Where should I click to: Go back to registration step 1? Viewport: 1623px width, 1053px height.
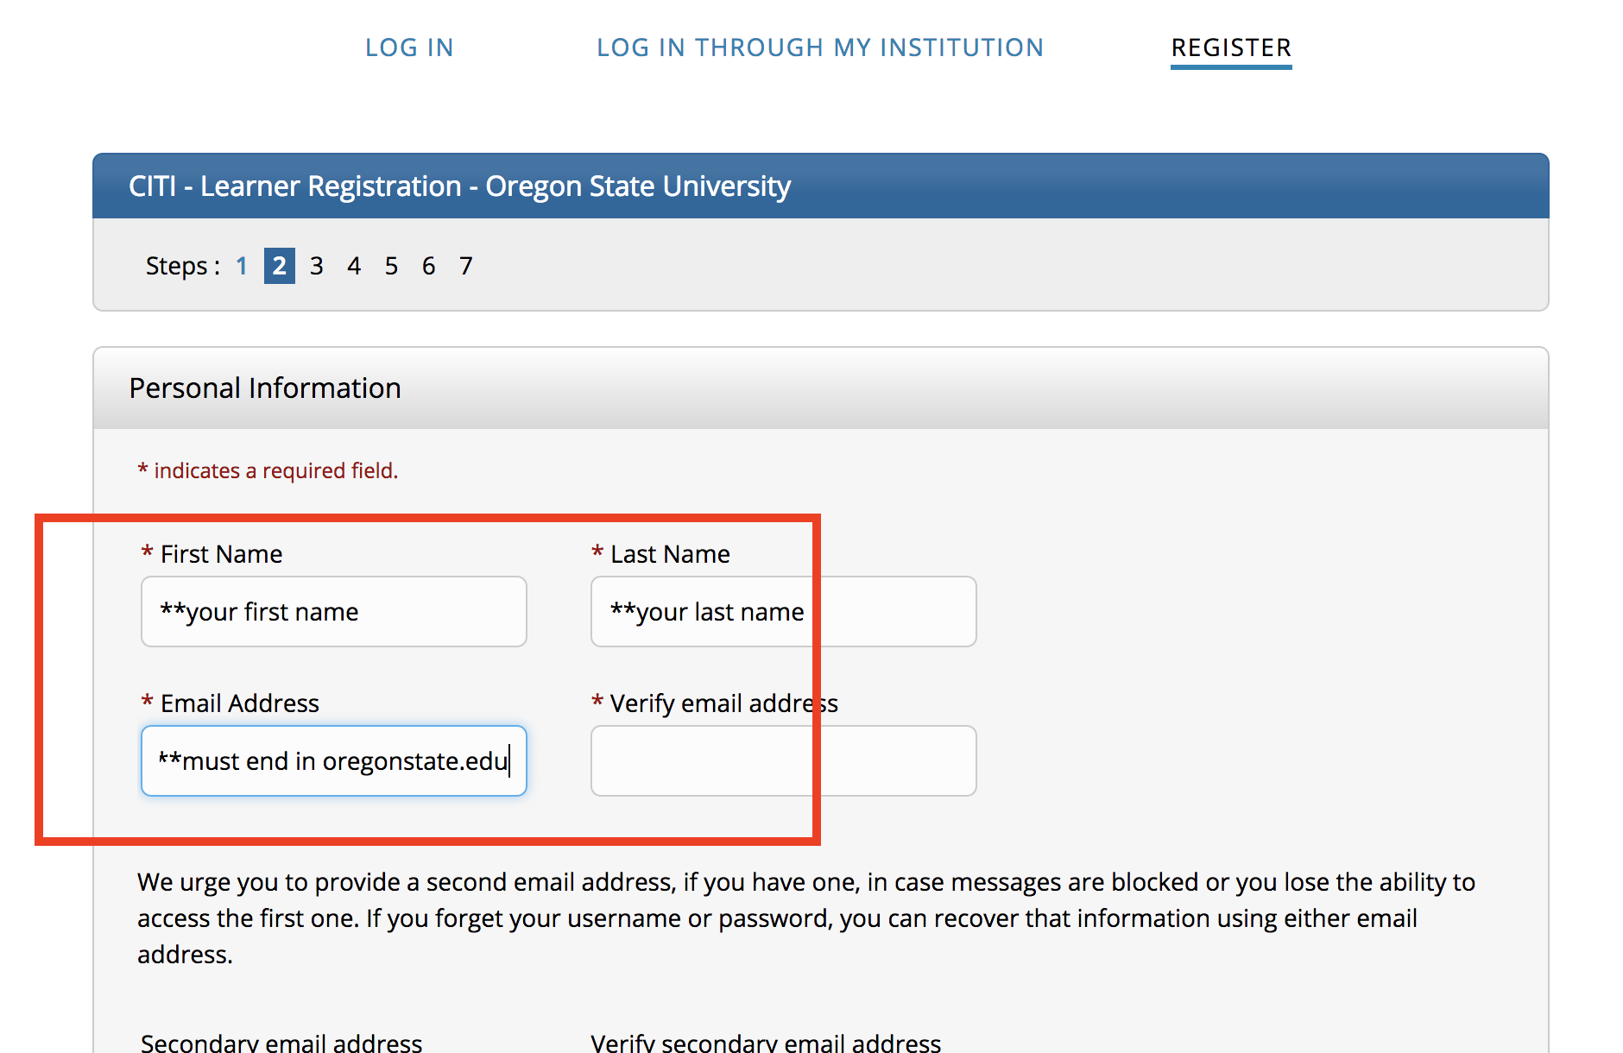(242, 266)
